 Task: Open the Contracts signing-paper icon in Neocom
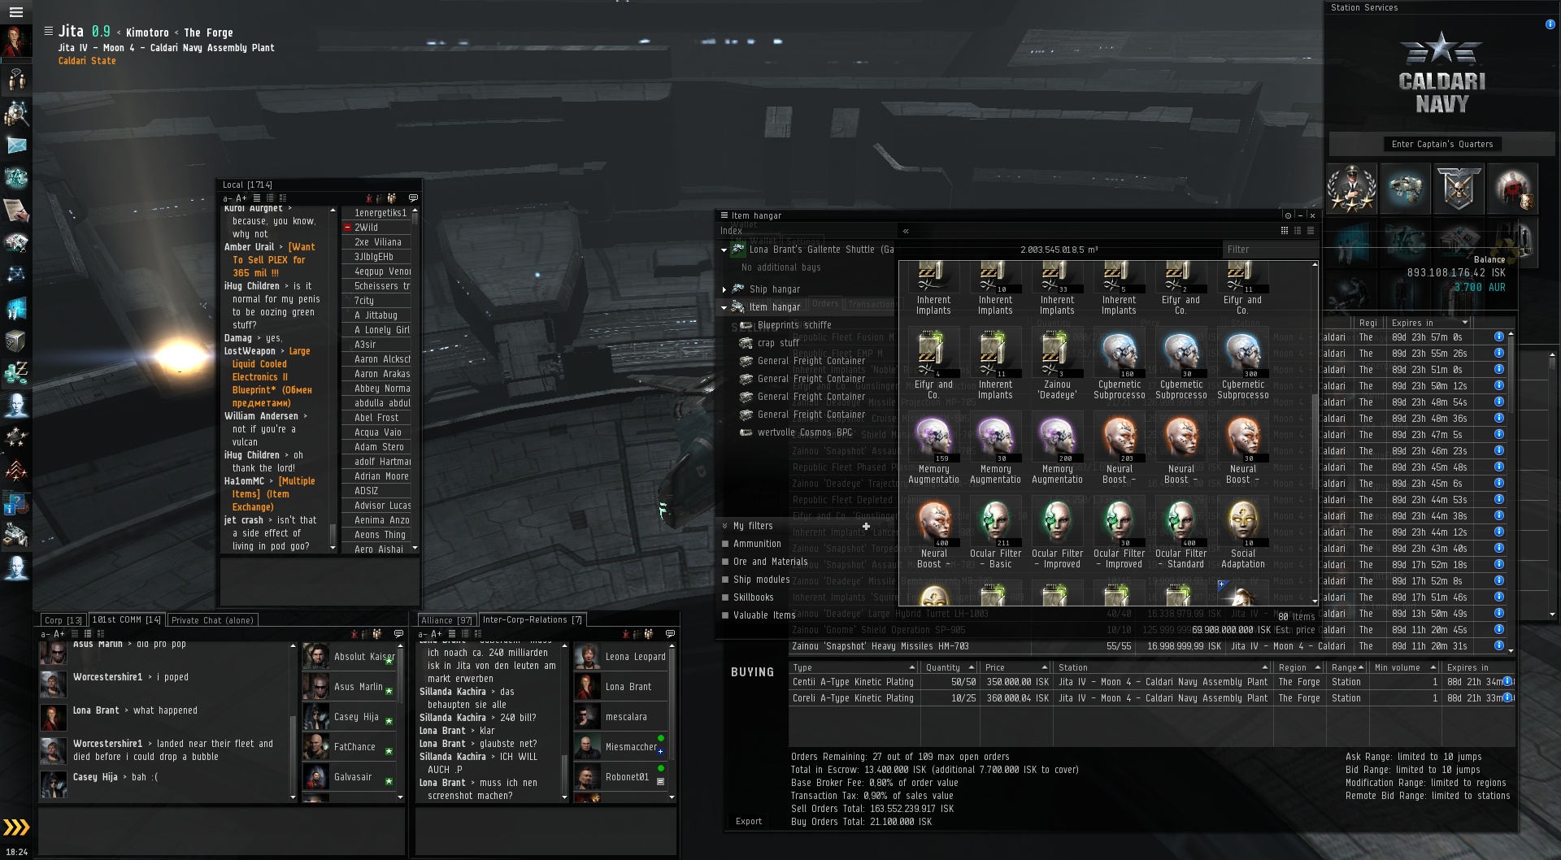(x=15, y=211)
